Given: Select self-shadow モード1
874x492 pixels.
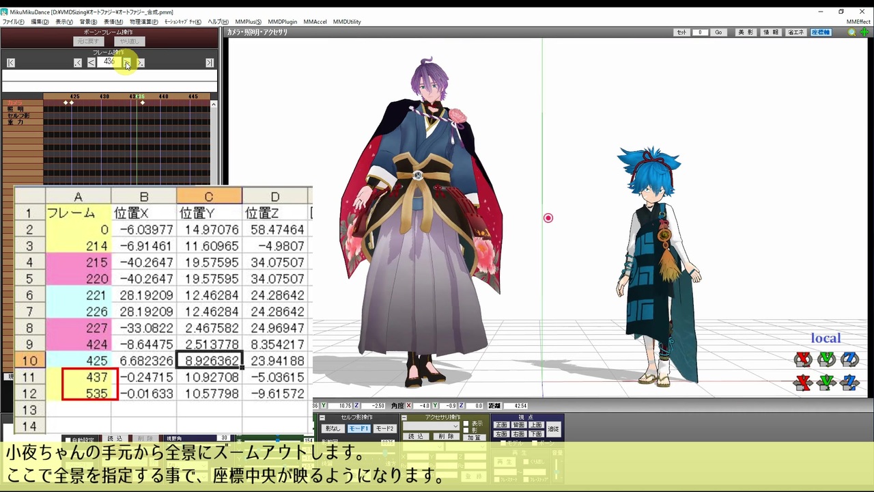Looking at the screenshot, I should pyautogui.click(x=358, y=428).
